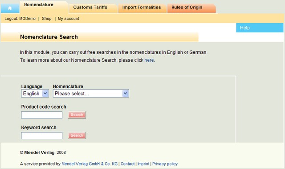Open the Shop link

(47, 19)
